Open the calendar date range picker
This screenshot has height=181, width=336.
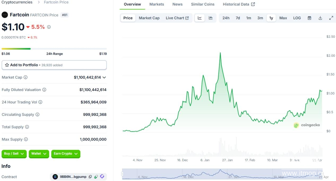309,18
